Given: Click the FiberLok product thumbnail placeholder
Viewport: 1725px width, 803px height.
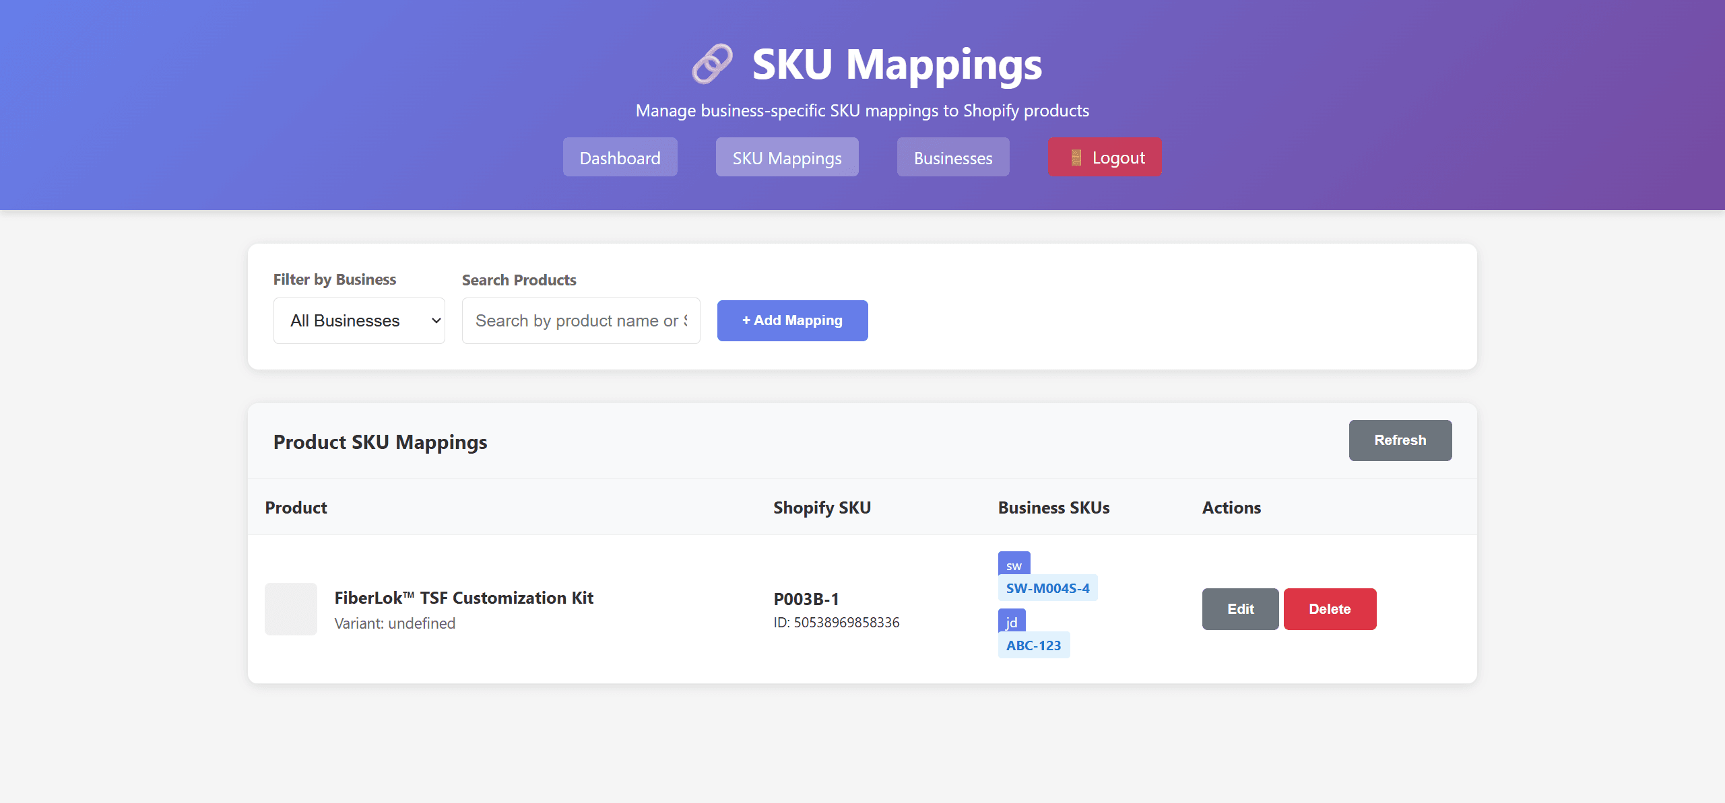Looking at the screenshot, I should [x=291, y=609].
